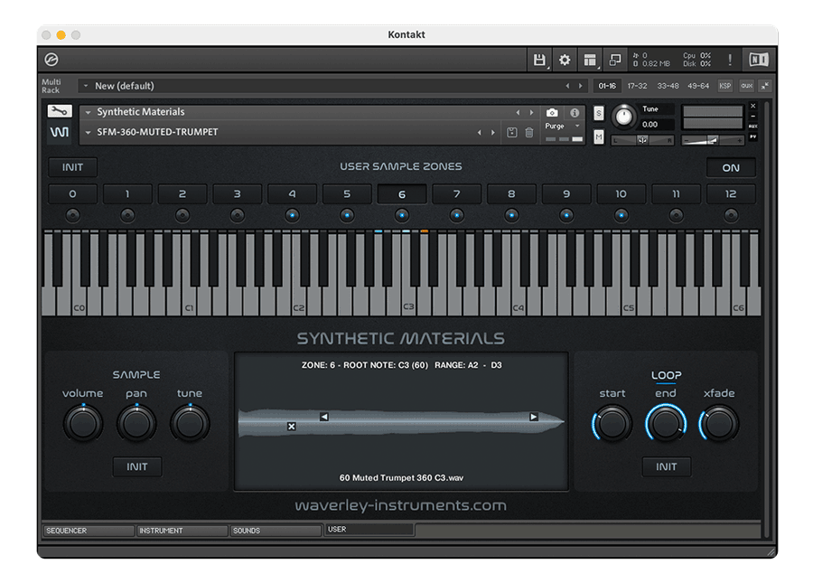Minimize the rack with collapse arrows icon
Image resolution: width=813 pixels, height=583 pixels.
point(765,86)
